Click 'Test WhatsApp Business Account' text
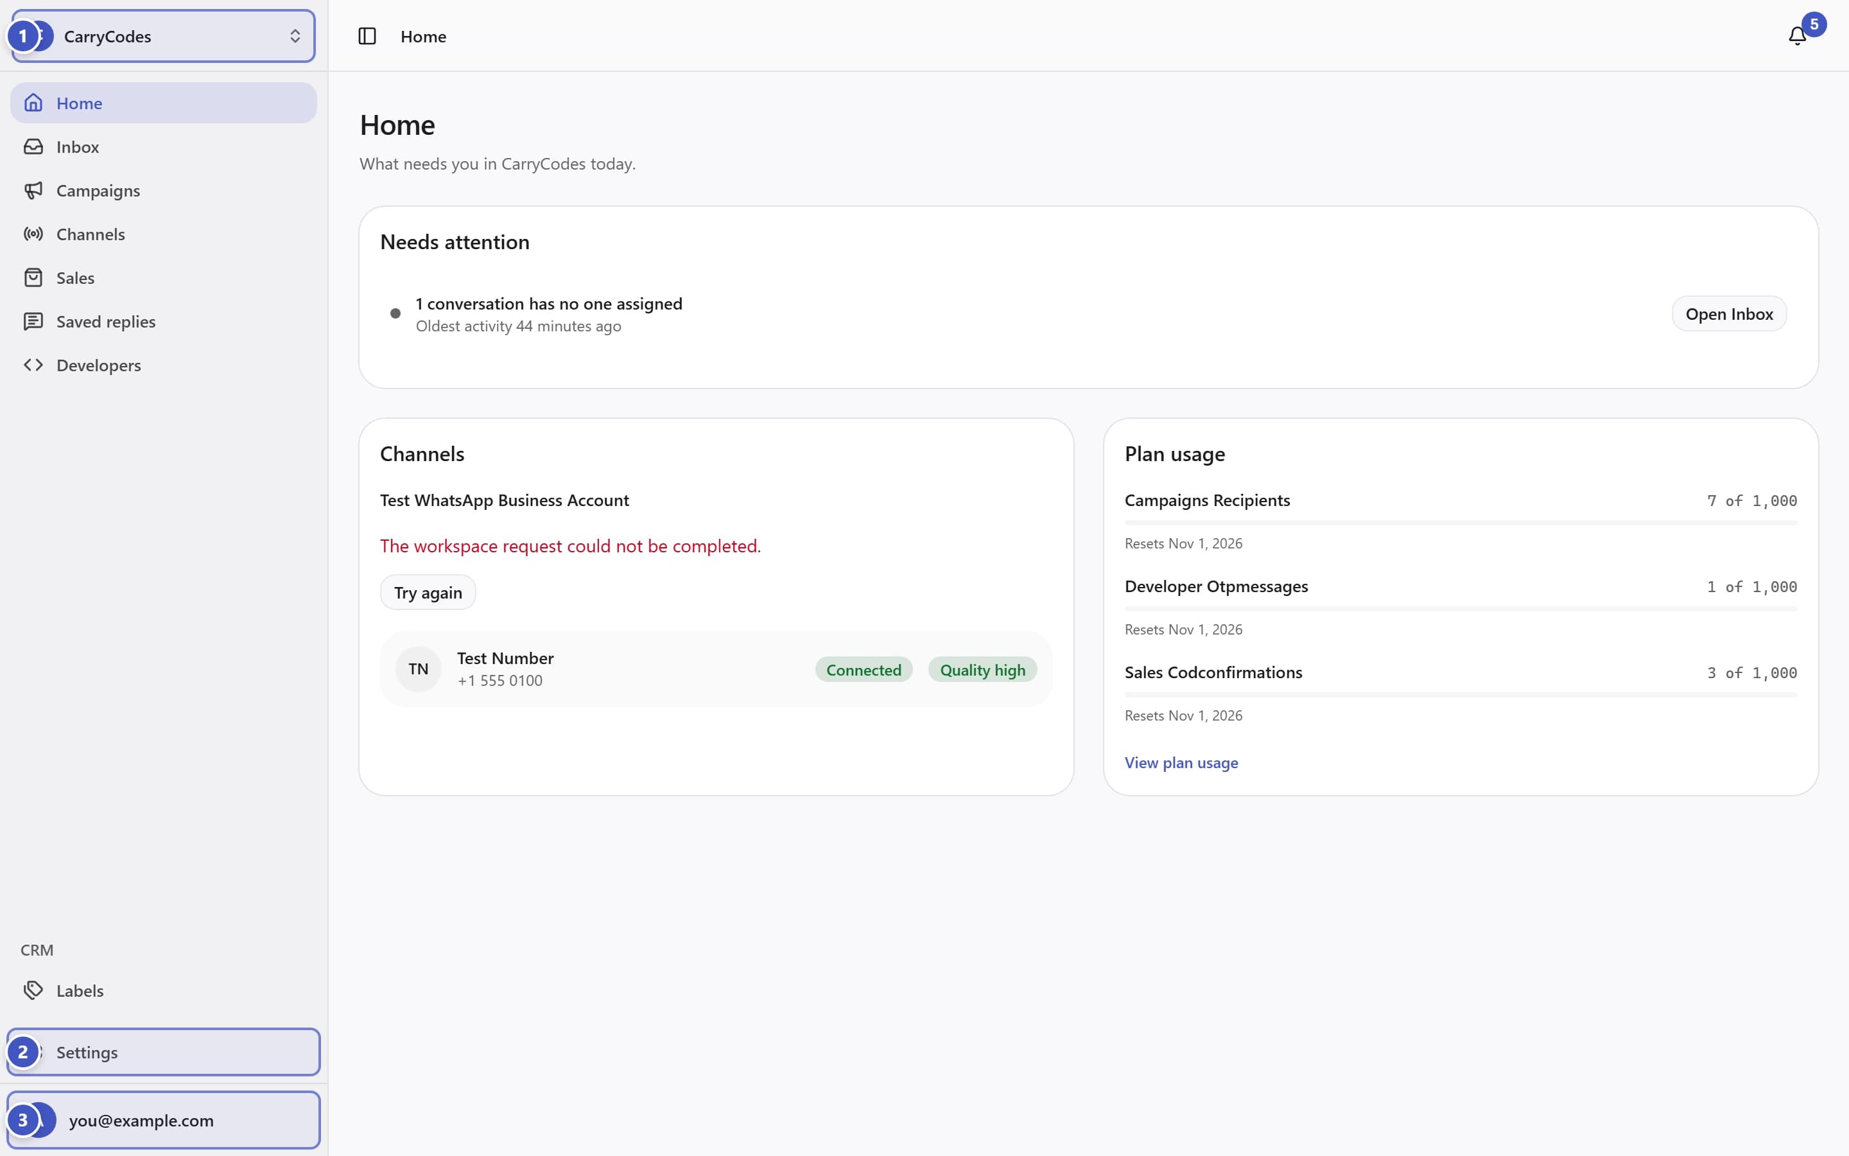The height and width of the screenshot is (1156, 1849). (x=504, y=500)
